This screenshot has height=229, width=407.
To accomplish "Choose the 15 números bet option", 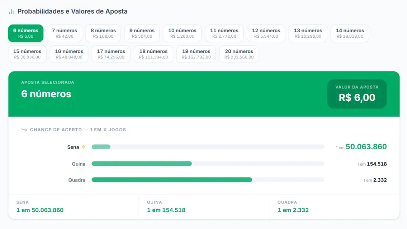I will (x=27, y=54).
